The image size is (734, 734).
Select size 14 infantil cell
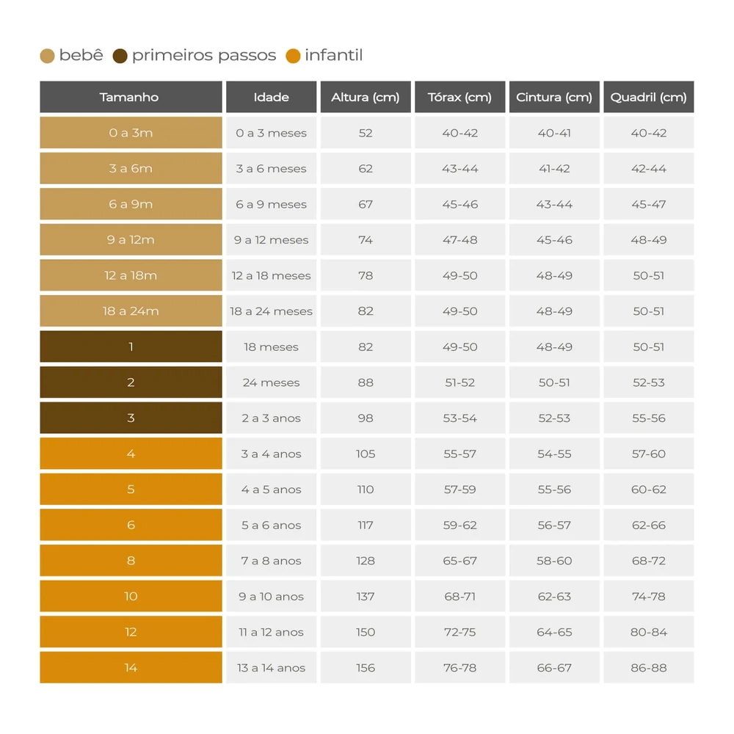click(x=131, y=667)
